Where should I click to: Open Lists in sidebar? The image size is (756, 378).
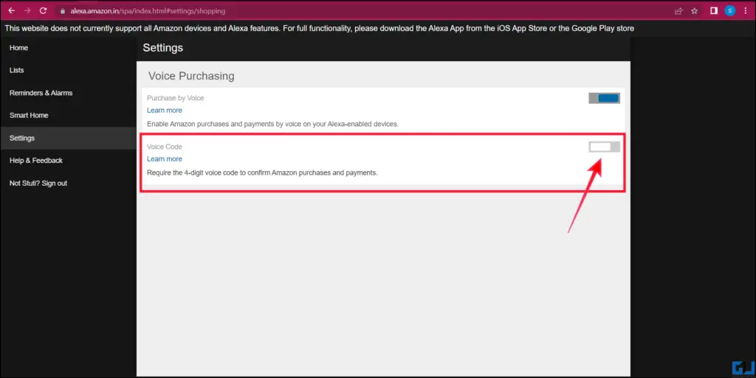pos(16,70)
